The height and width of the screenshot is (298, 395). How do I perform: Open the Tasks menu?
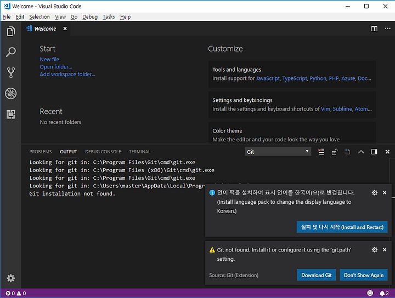[x=109, y=17]
